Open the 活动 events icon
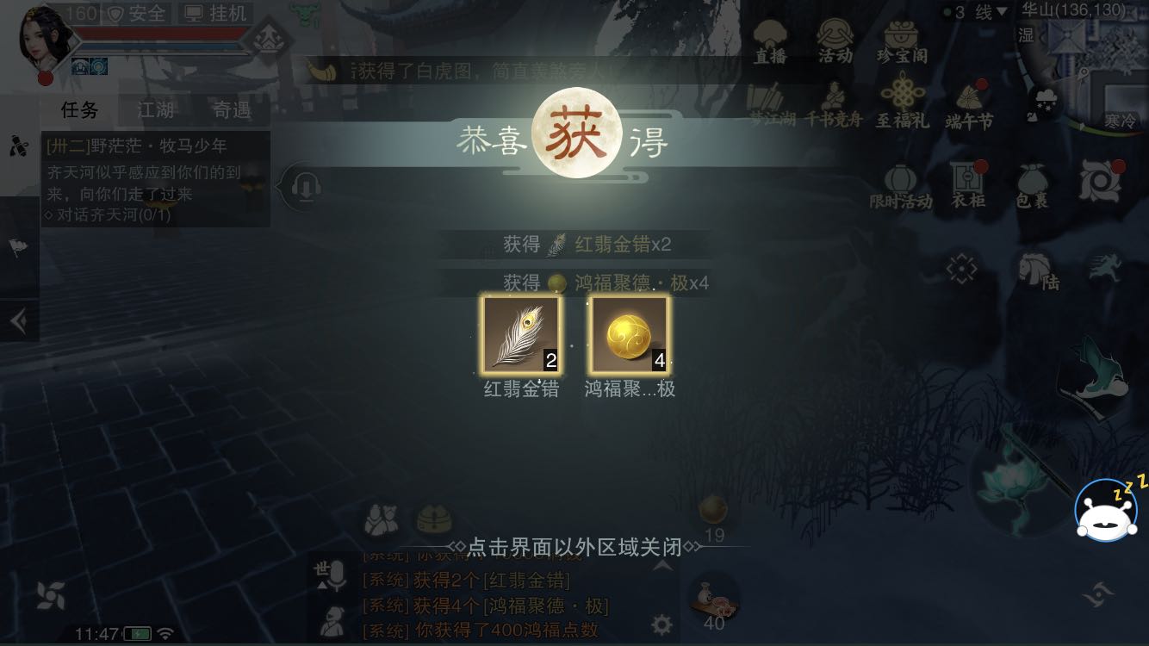This screenshot has width=1149, height=646. pos(835,41)
